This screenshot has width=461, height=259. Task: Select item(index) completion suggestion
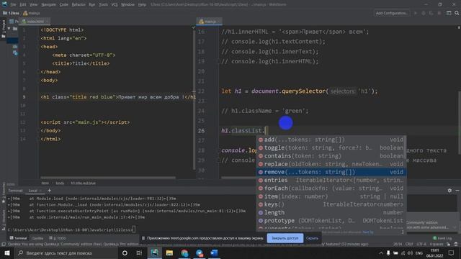[331, 196]
